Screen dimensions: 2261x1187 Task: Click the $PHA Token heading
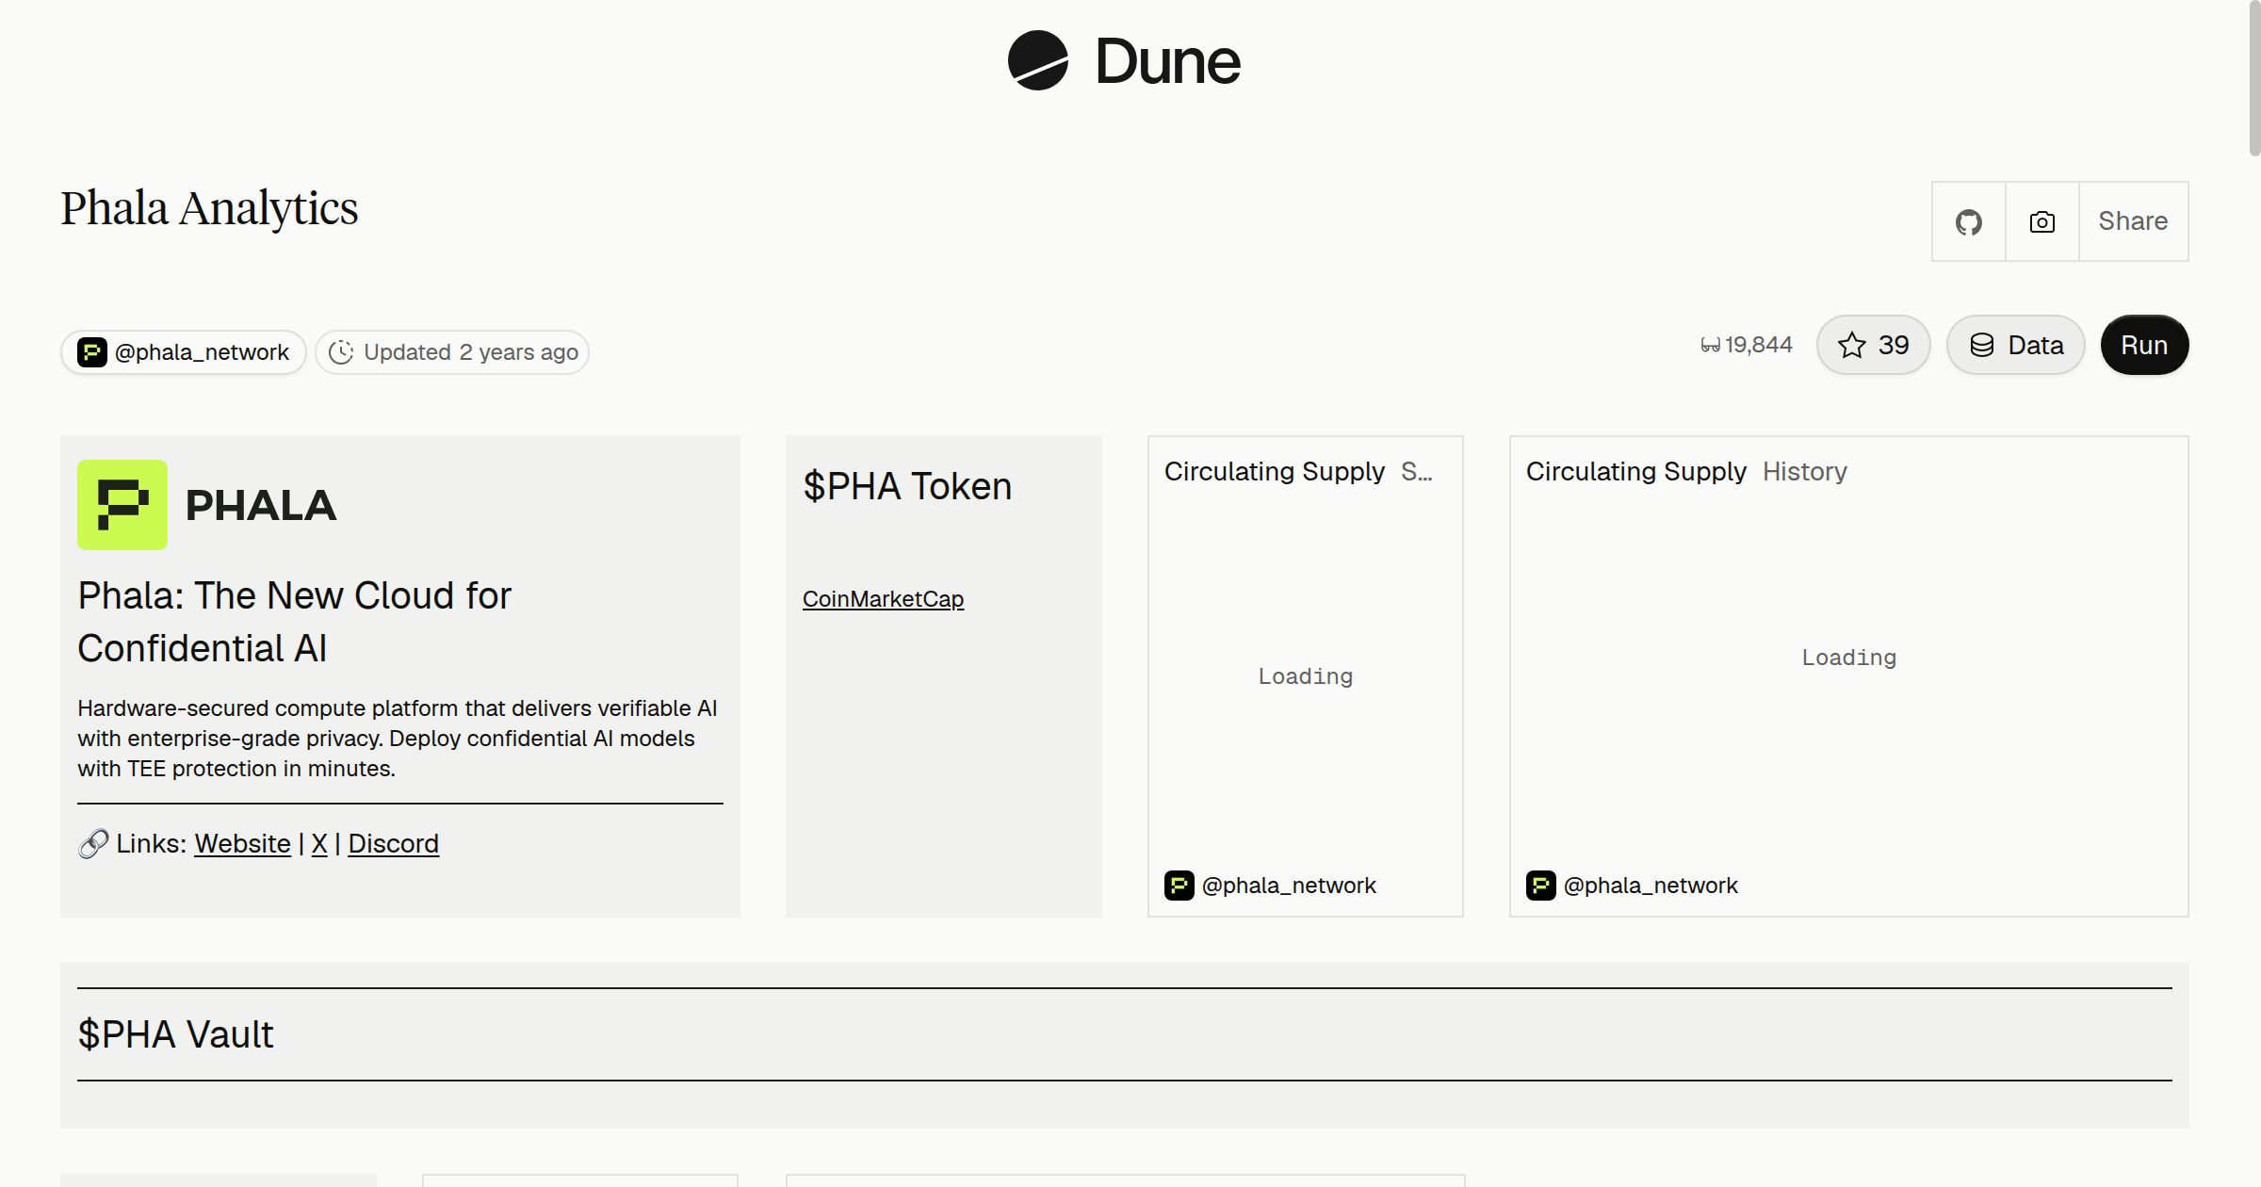(x=907, y=486)
